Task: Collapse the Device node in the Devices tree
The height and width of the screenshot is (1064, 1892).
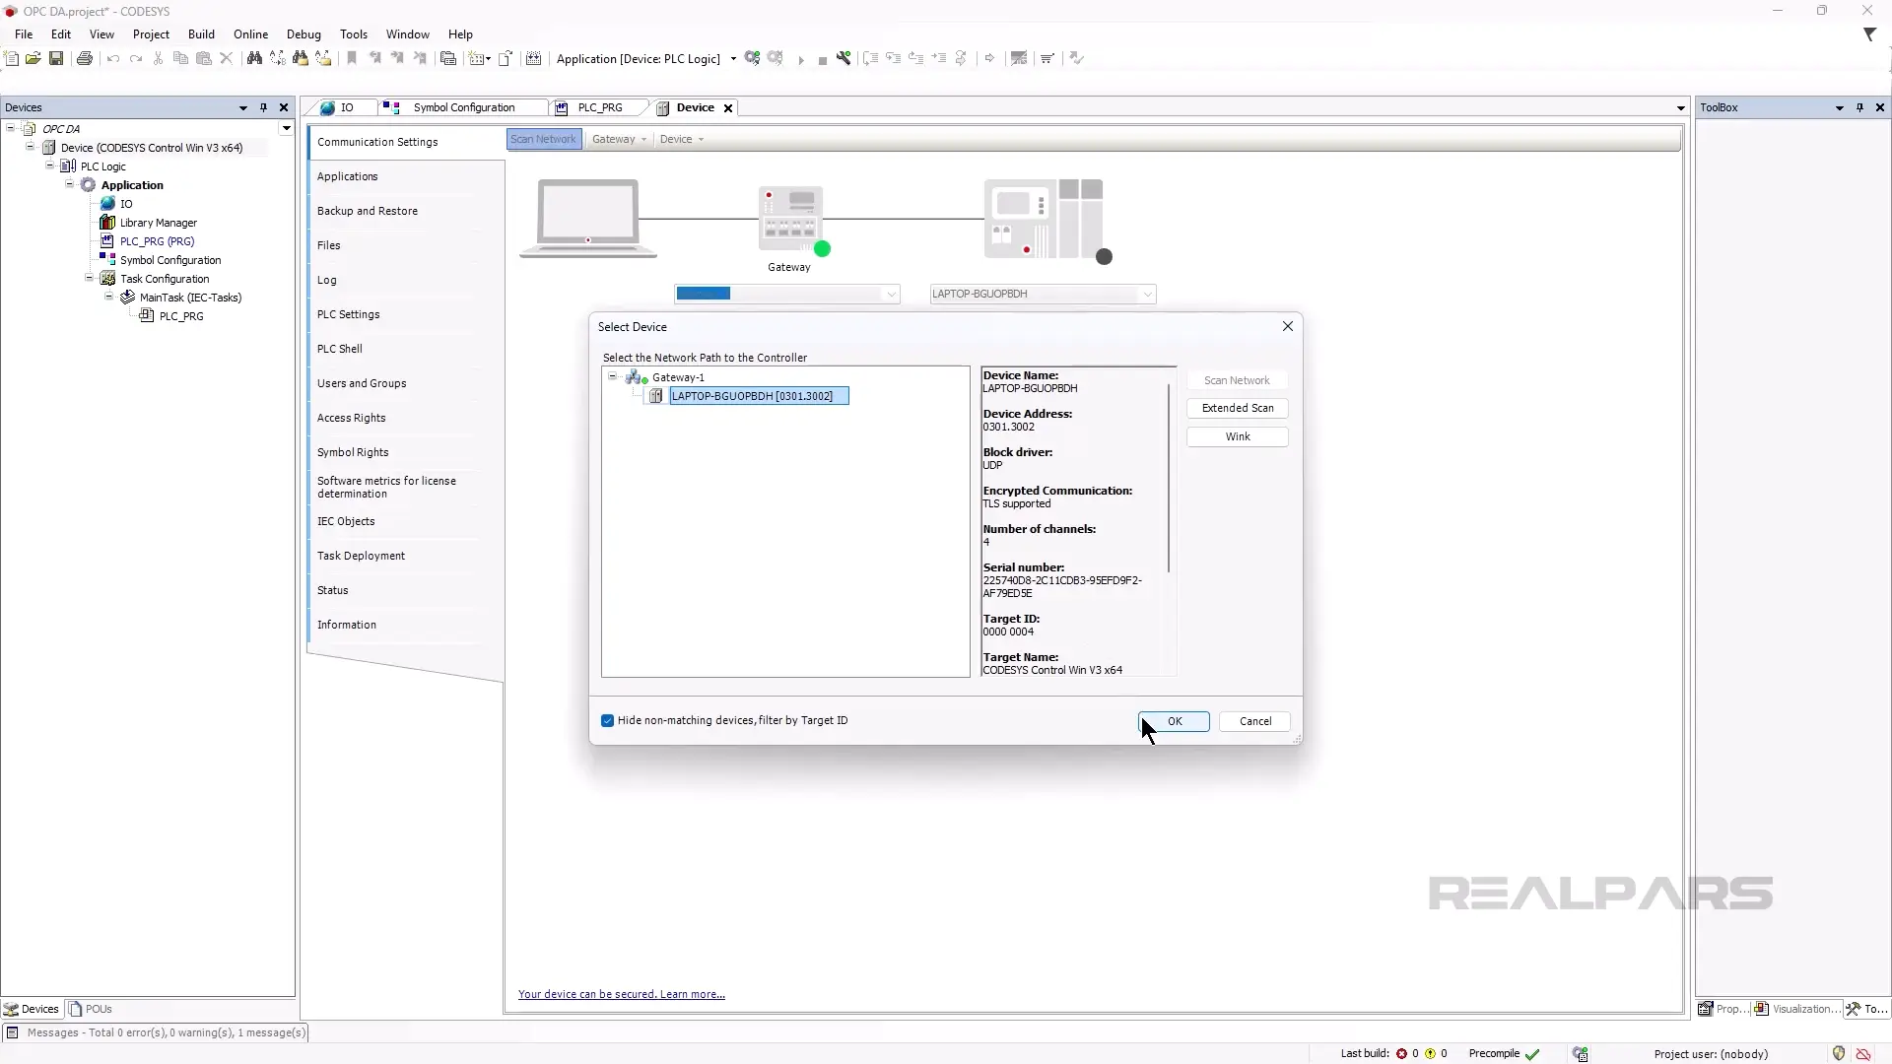Action: (x=30, y=147)
